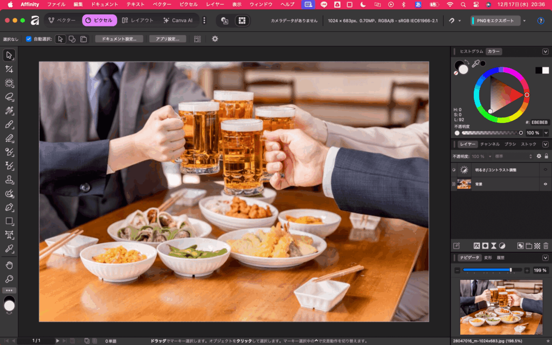
Task: Click the delete layer trash icon
Action: [546, 245]
